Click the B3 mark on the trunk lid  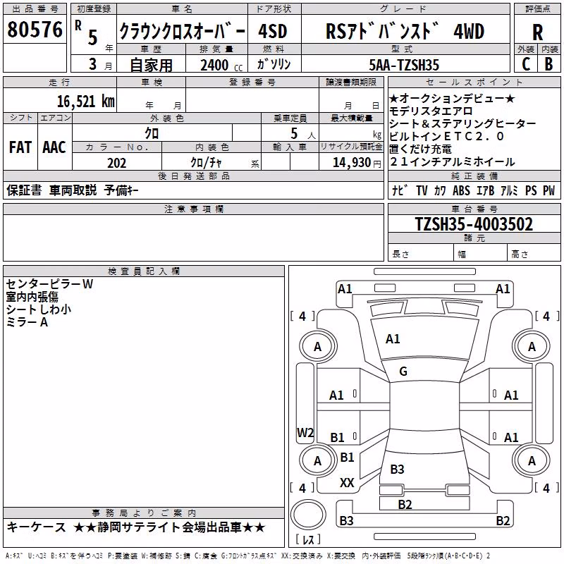click(x=397, y=469)
